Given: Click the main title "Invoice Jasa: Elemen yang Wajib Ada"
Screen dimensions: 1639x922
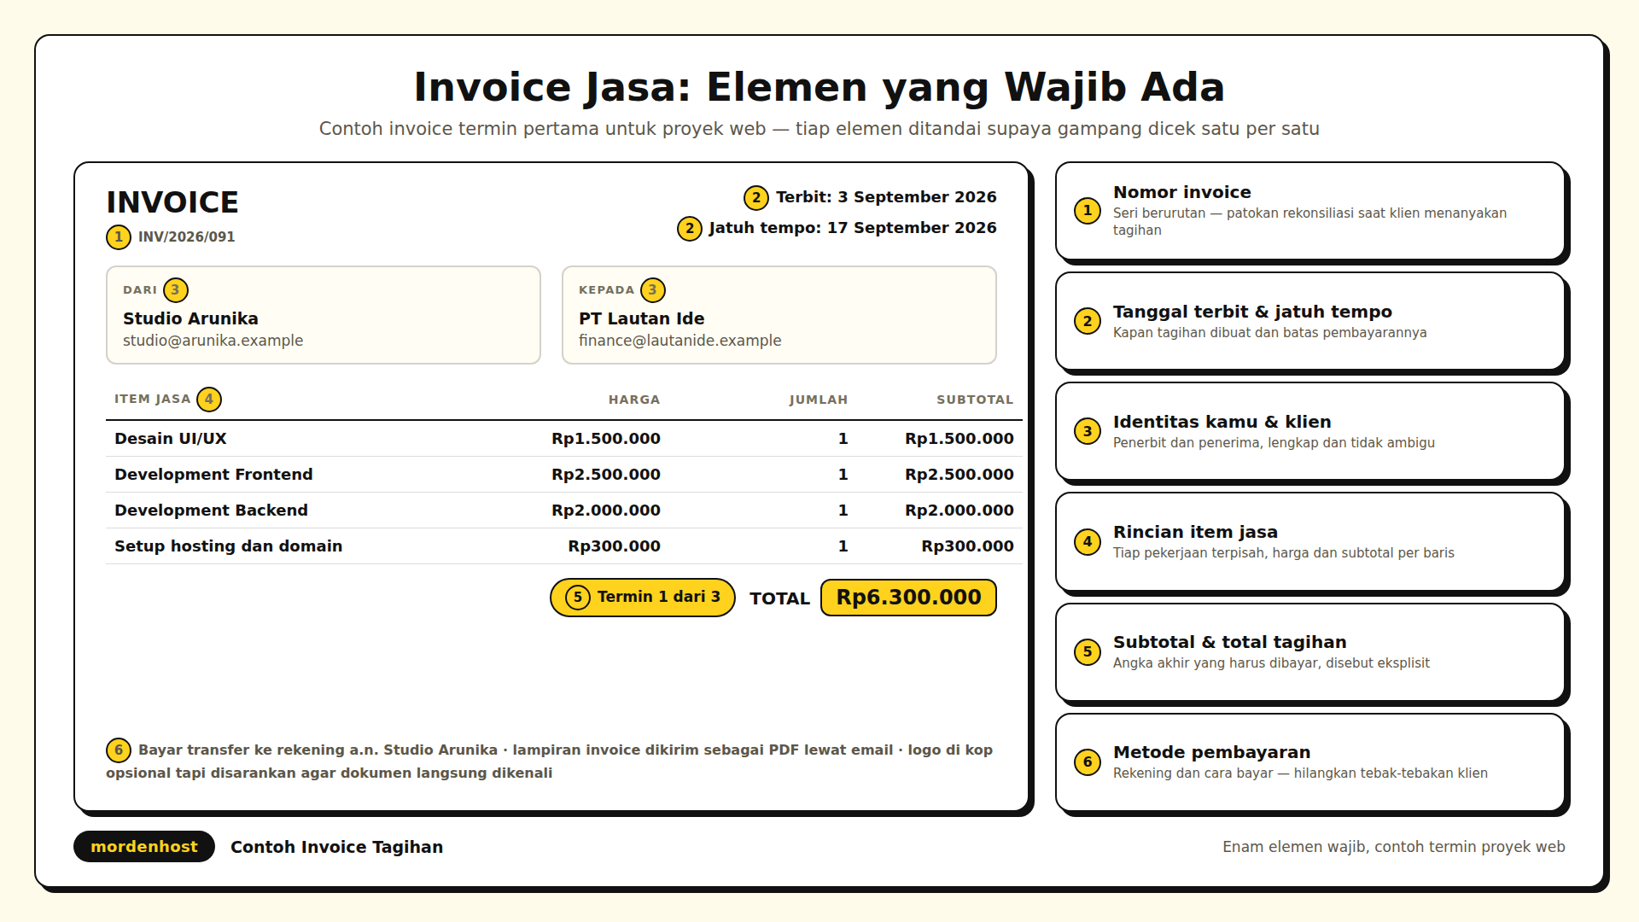Looking at the screenshot, I should [x=819, y=87].
